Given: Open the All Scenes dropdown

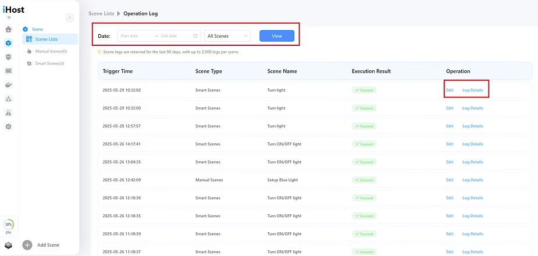Looking at the screenshot, I should pyautogui.click(x=227, y=36).
